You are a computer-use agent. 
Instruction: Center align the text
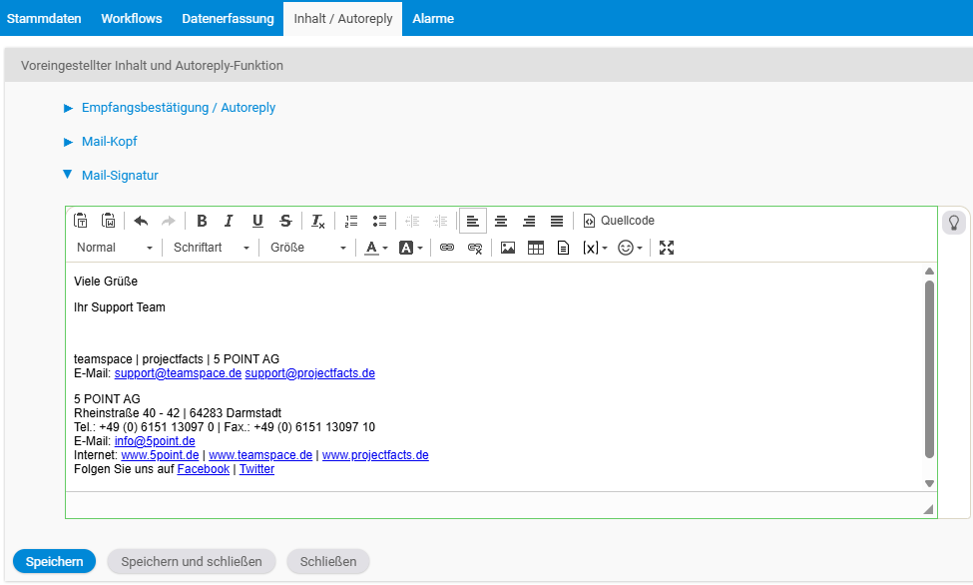coord(501,221)
